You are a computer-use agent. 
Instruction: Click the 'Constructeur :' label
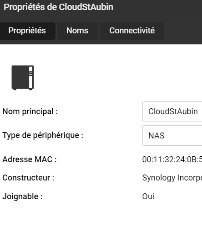tap(28, 178)
